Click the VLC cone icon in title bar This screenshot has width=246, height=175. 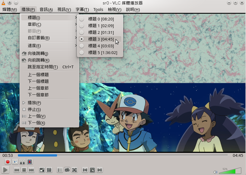(3, 3)
